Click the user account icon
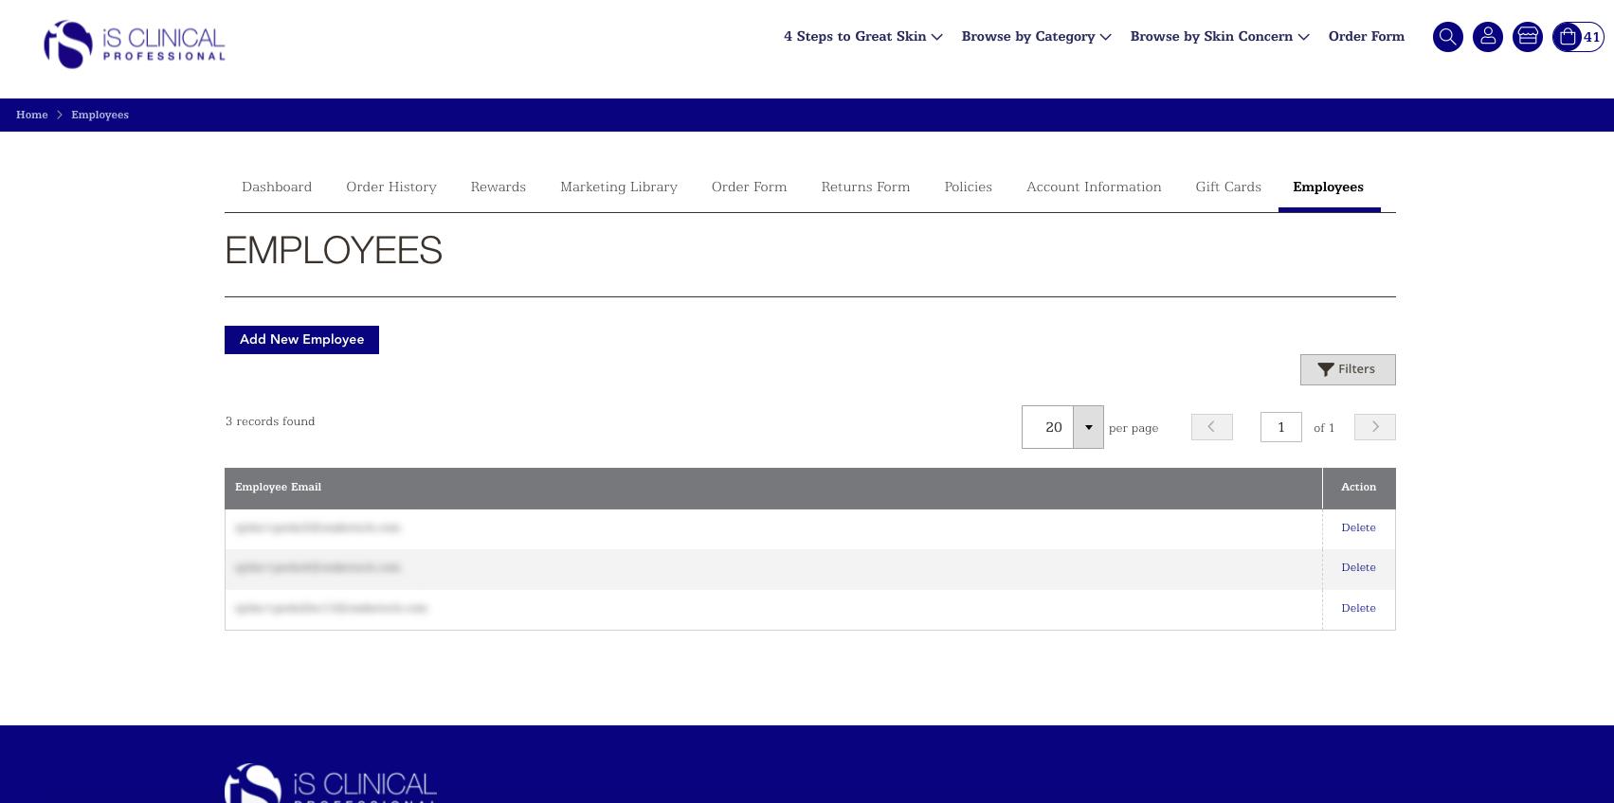1614x803 pixels. pos(1487,37)
